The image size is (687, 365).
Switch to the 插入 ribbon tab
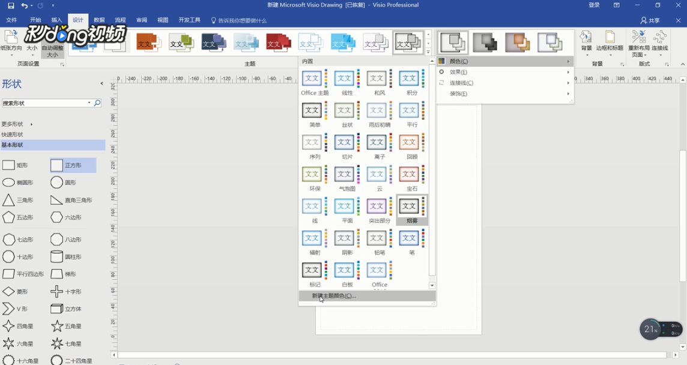coord(56,20)
